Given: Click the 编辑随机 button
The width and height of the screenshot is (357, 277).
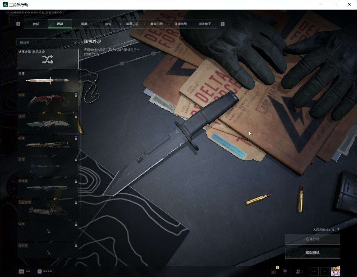Looking at the screenshot, I should pyautogui.click(x=312, y=253).
